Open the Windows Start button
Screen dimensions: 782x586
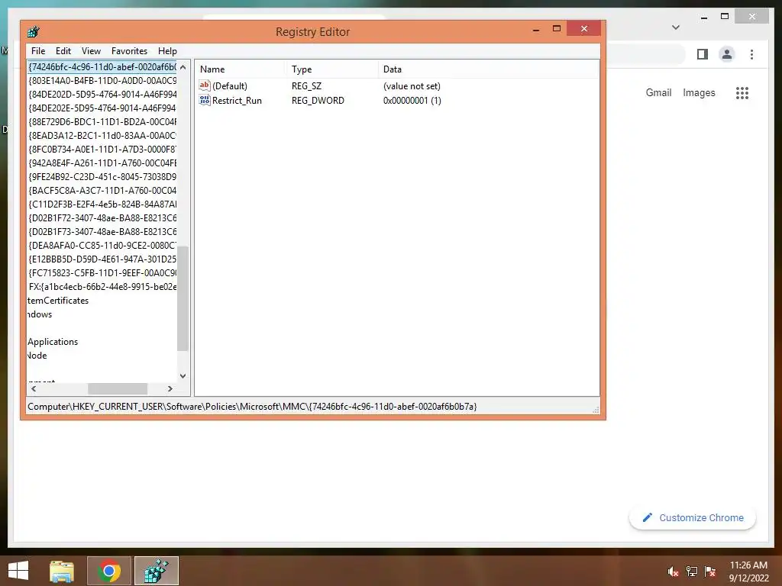18,571
